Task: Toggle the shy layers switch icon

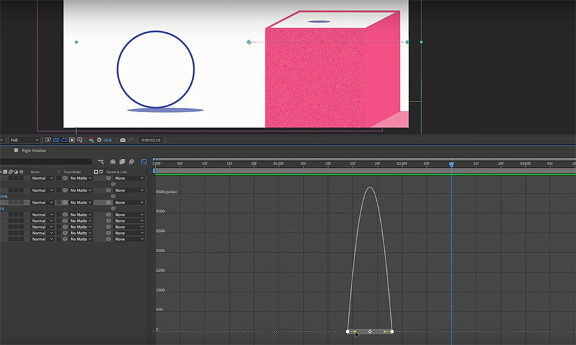Action: (112, 162)
